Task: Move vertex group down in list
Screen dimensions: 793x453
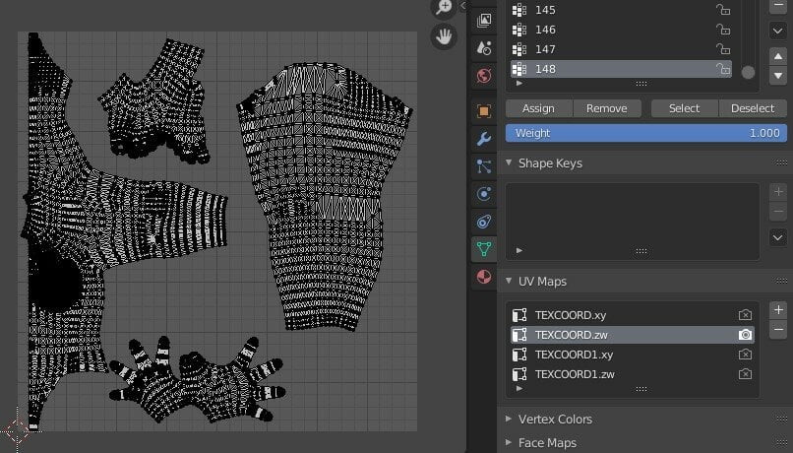Action: 778,76
